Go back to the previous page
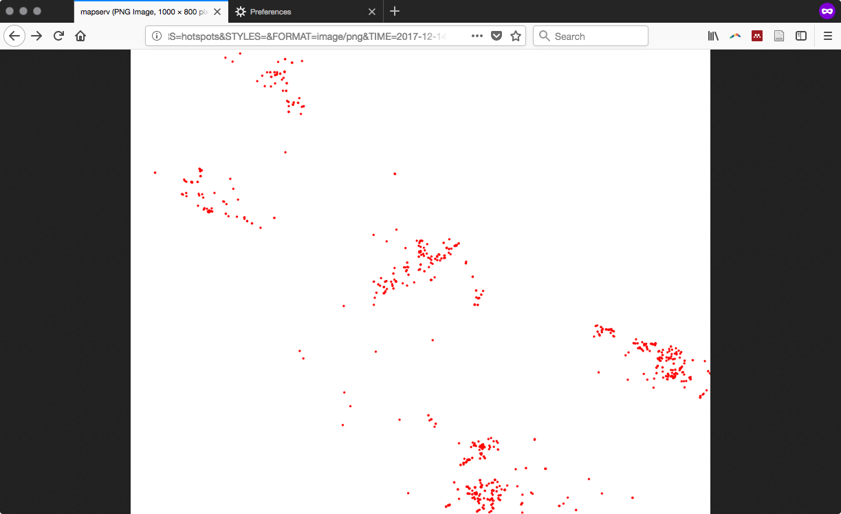 pyautogui.click(x=14, y=36)
